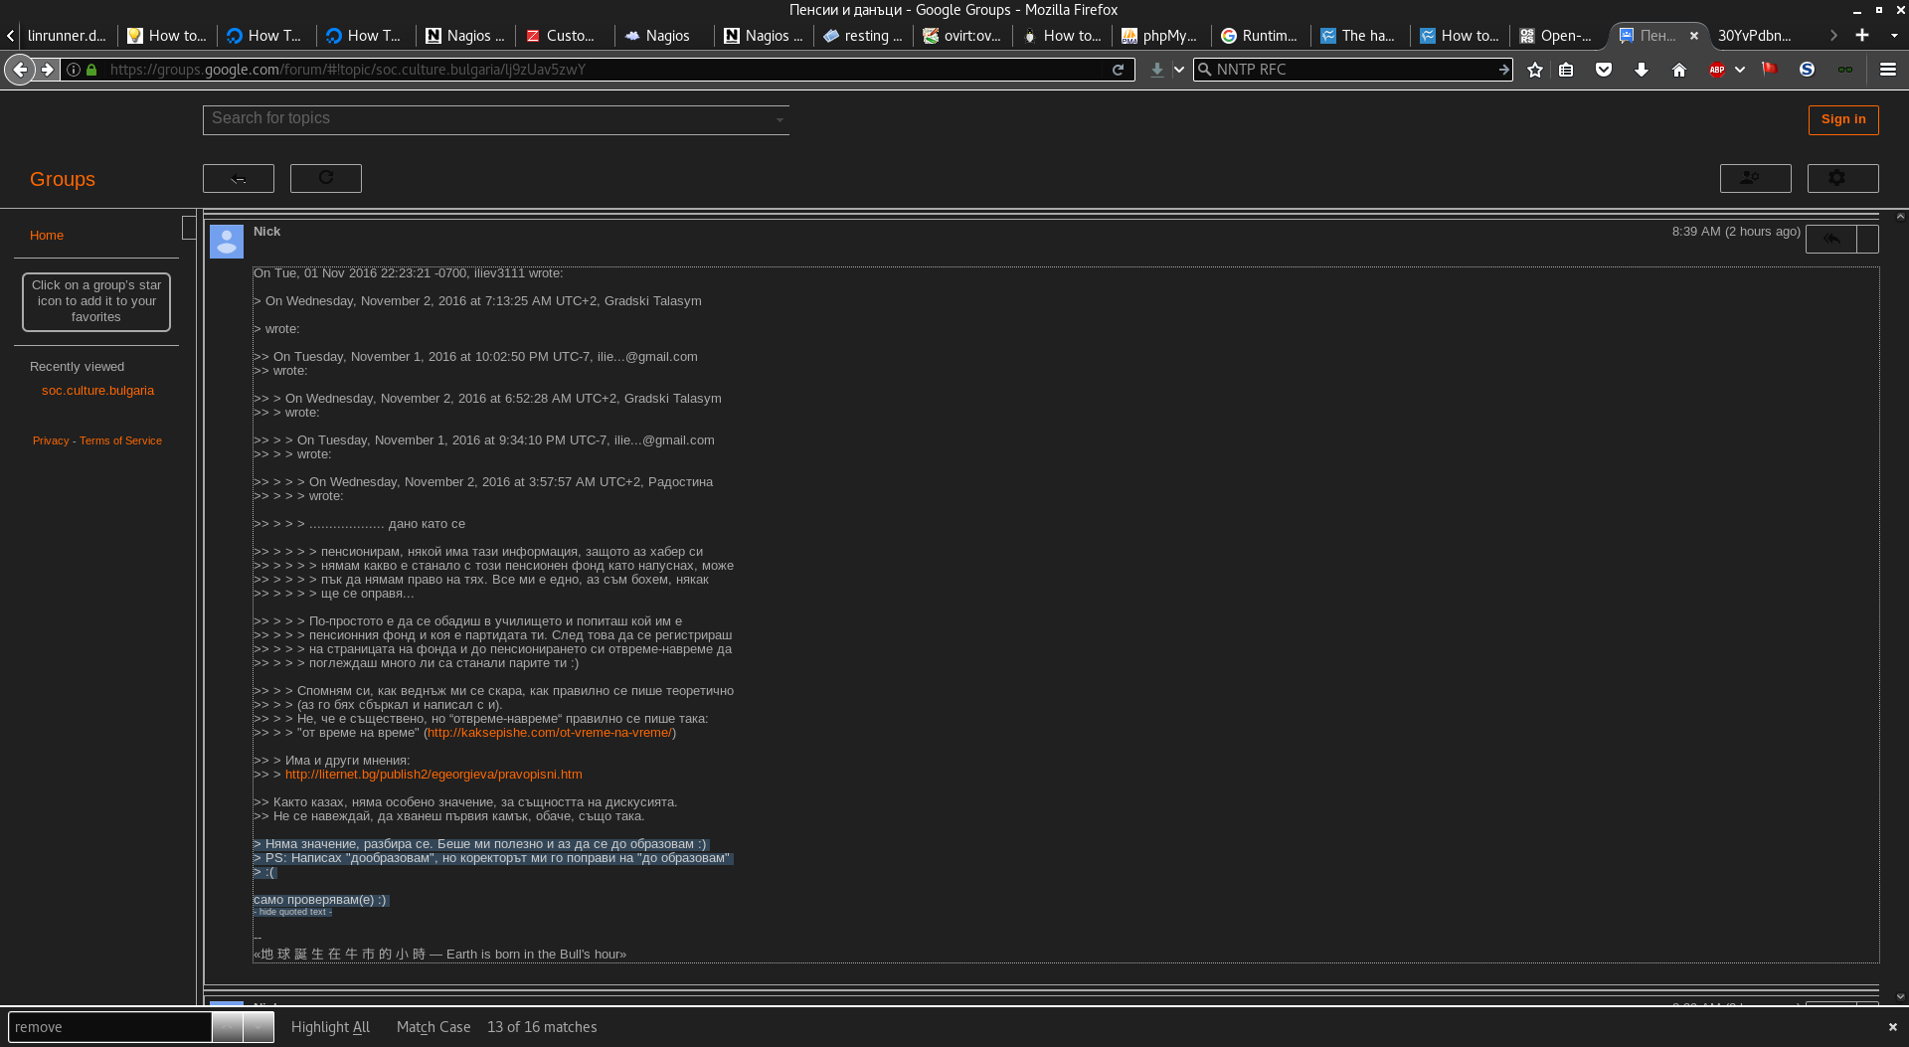
Task: Open site info icon in address bar
Action: click(x=74, y=70)
